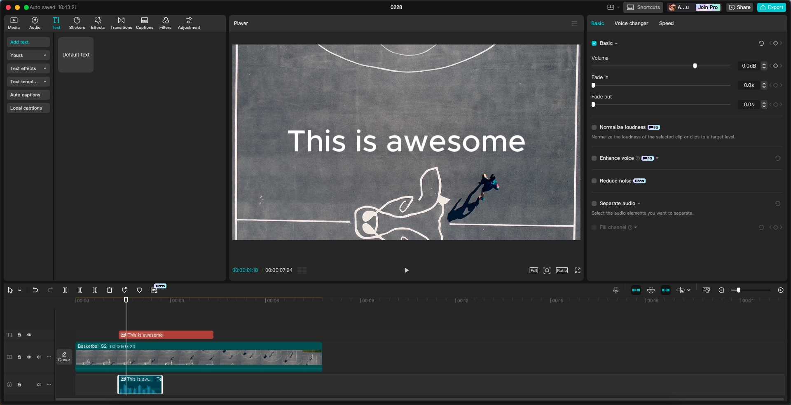The width and height of the screenshot is (791, 405).
Task: Switch to the Voice changer tab
Action: 631,23
